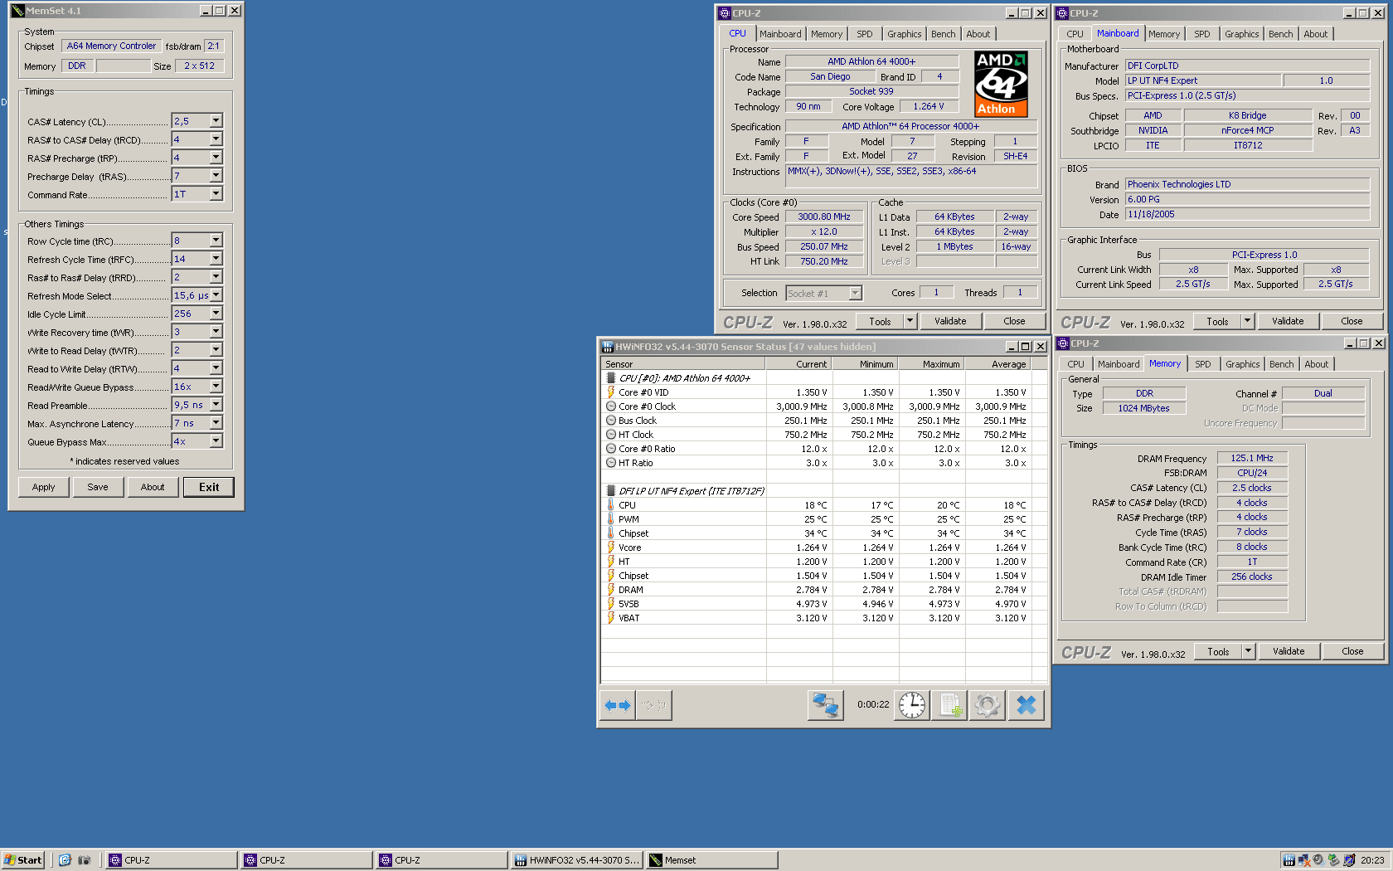Click the Tools button in CPU-Z Mainboard window

(1217, 321)
